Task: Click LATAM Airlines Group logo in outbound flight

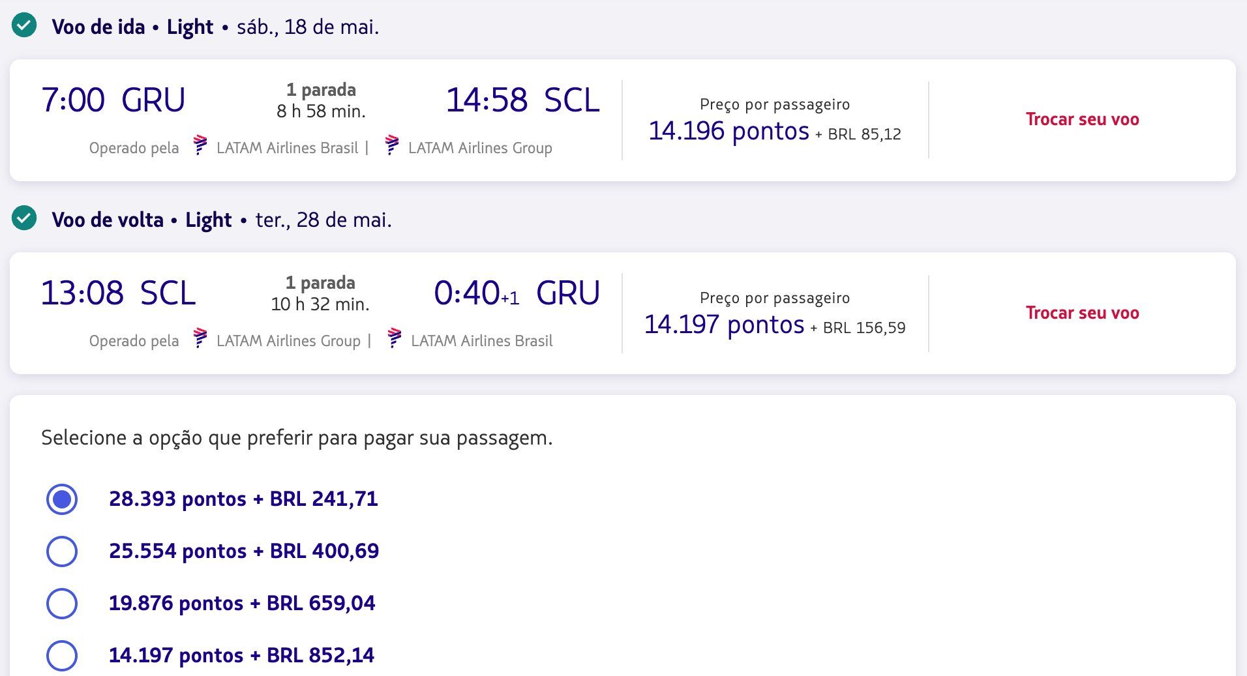Action: 392,145
